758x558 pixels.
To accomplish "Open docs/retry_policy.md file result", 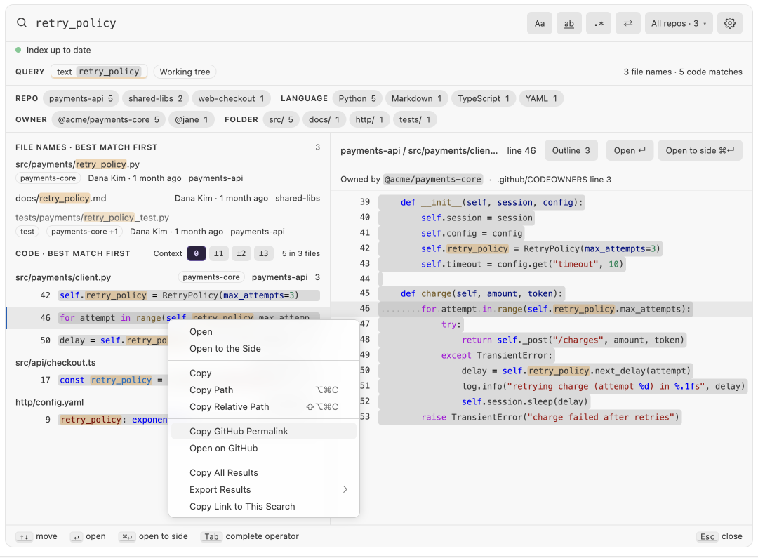I will 167,198.
